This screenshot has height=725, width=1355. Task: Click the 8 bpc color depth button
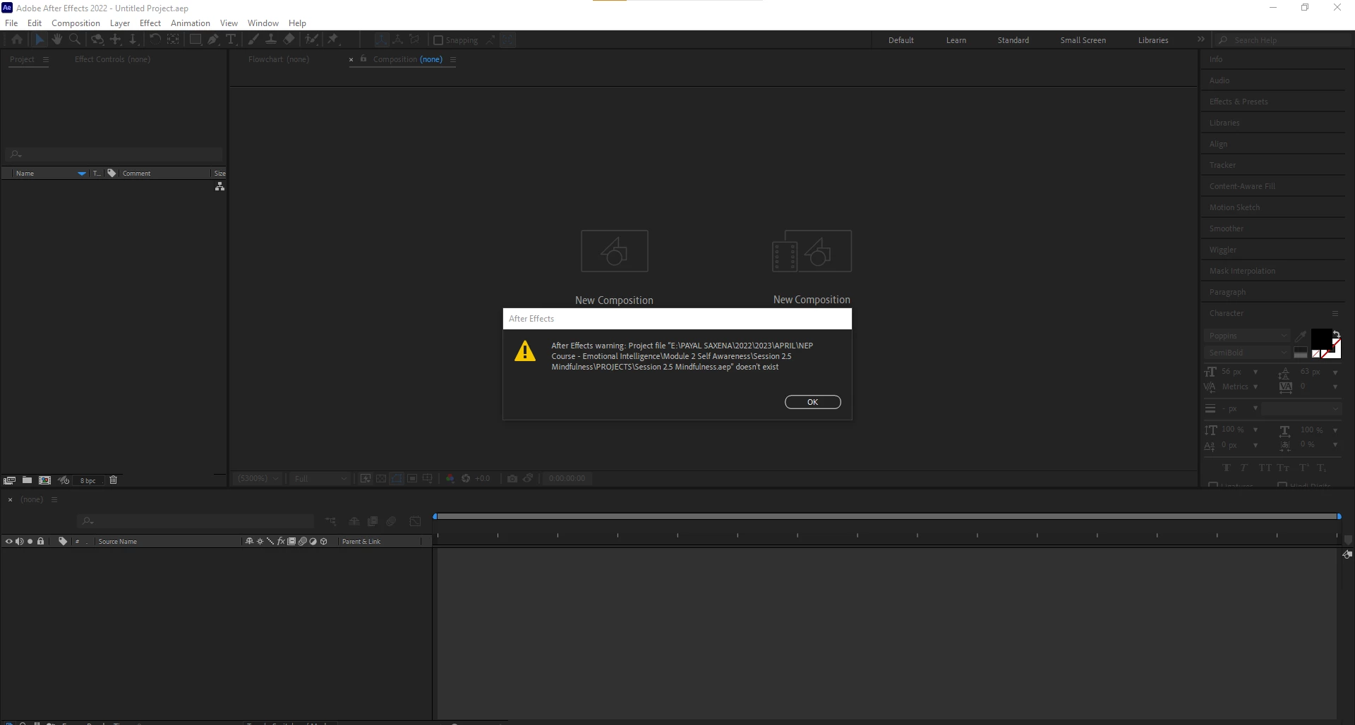click(x=88, y=480)
